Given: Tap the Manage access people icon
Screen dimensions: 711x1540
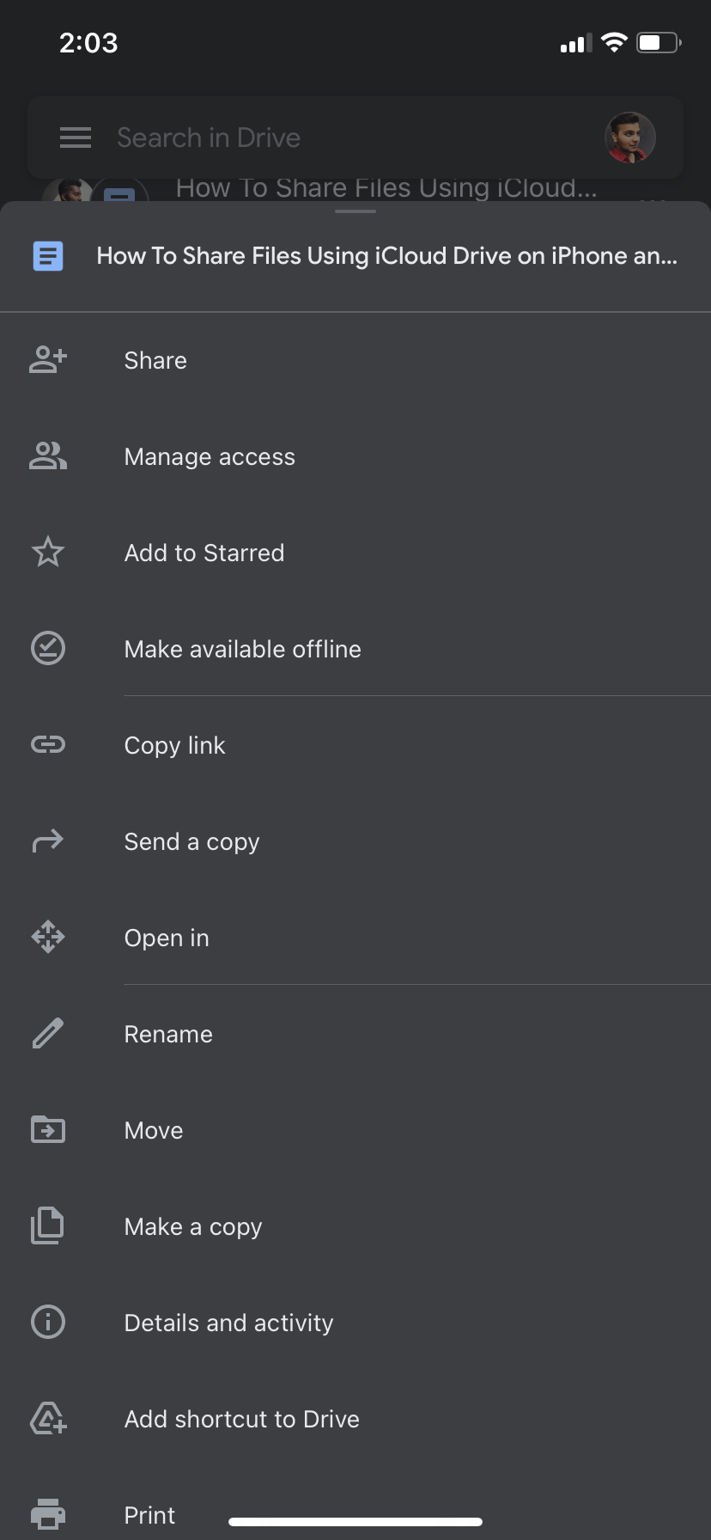Looking at the screenshot, I should pyautogui.click(x=48, y=456).
